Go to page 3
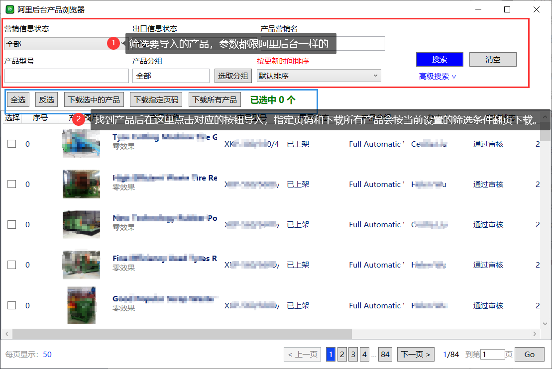 [353, 354]
